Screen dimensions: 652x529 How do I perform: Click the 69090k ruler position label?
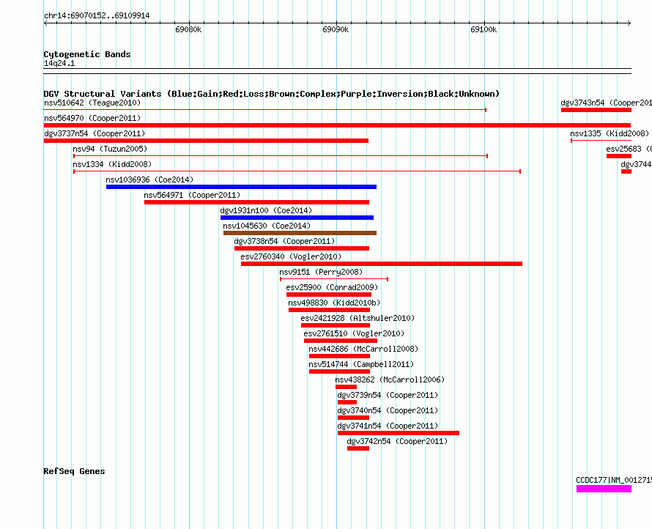336,29
